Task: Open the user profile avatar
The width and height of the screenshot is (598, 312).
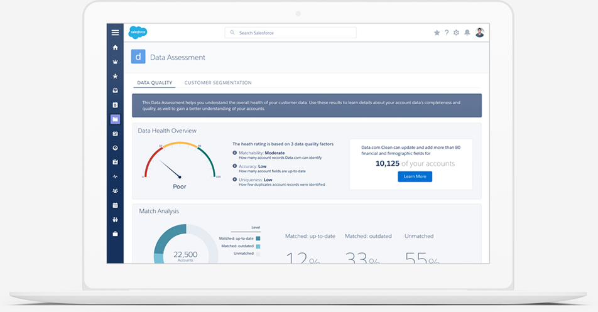Action: [x=480, y=33]
